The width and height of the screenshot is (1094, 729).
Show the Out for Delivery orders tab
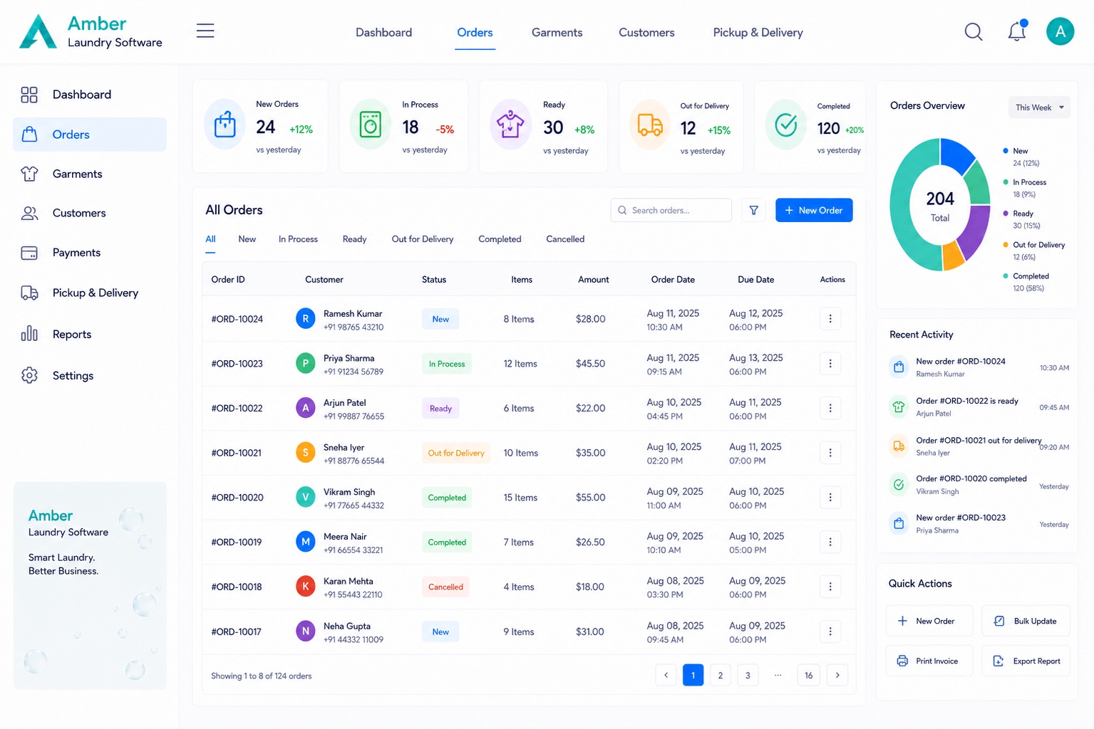[x=423, y=239]
